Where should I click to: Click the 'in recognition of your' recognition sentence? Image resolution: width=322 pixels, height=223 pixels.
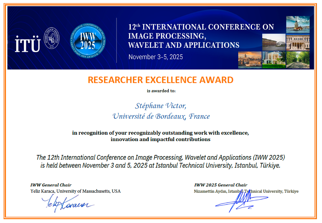click(x=160, y=133)
